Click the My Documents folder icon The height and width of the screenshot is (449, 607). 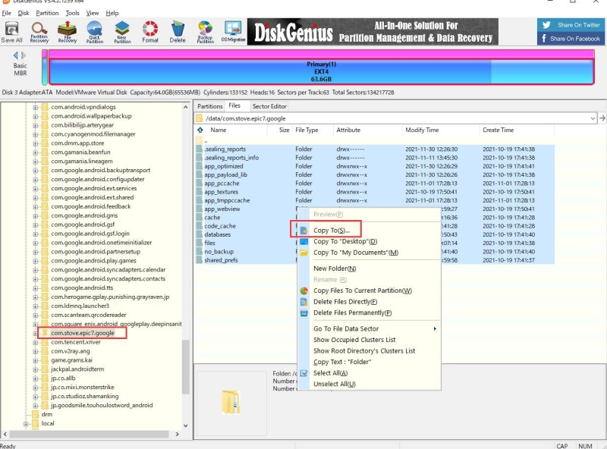(x=304, y=253)
